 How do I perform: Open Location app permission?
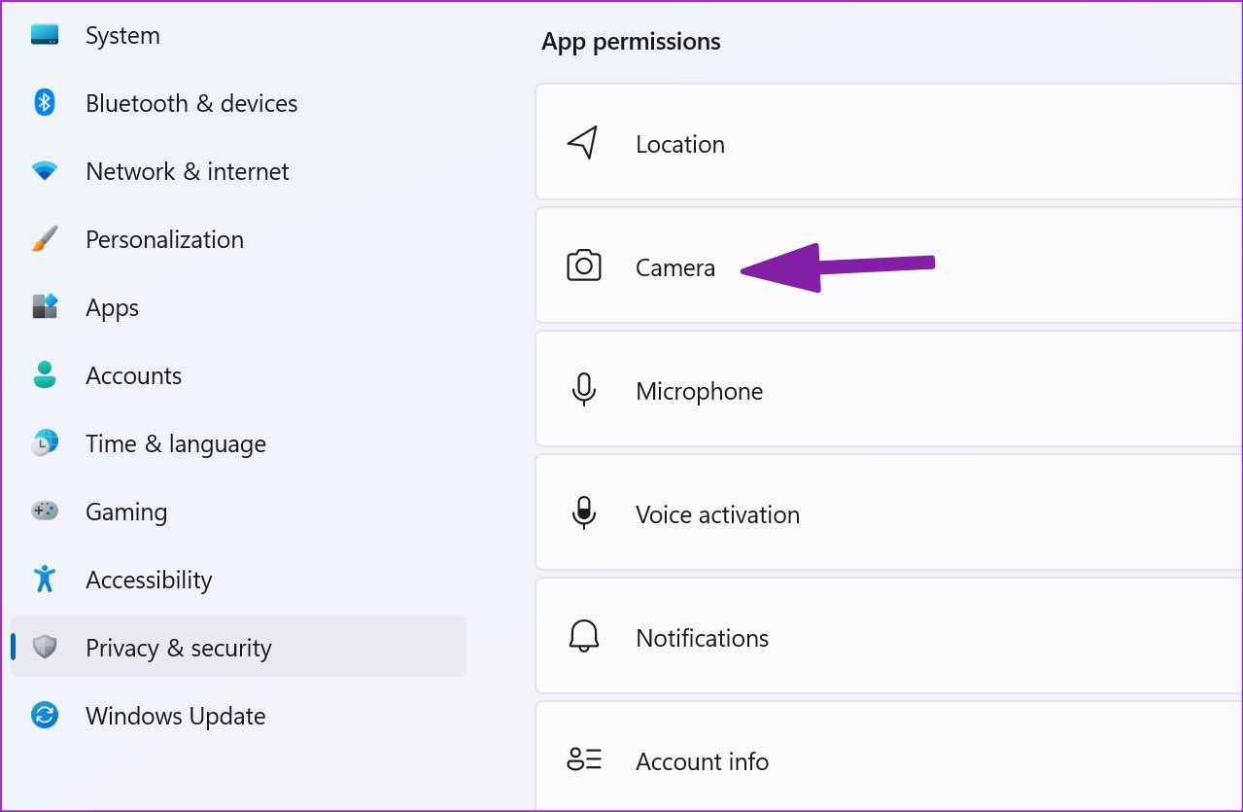pyautogui.click(x=888, y=142)
